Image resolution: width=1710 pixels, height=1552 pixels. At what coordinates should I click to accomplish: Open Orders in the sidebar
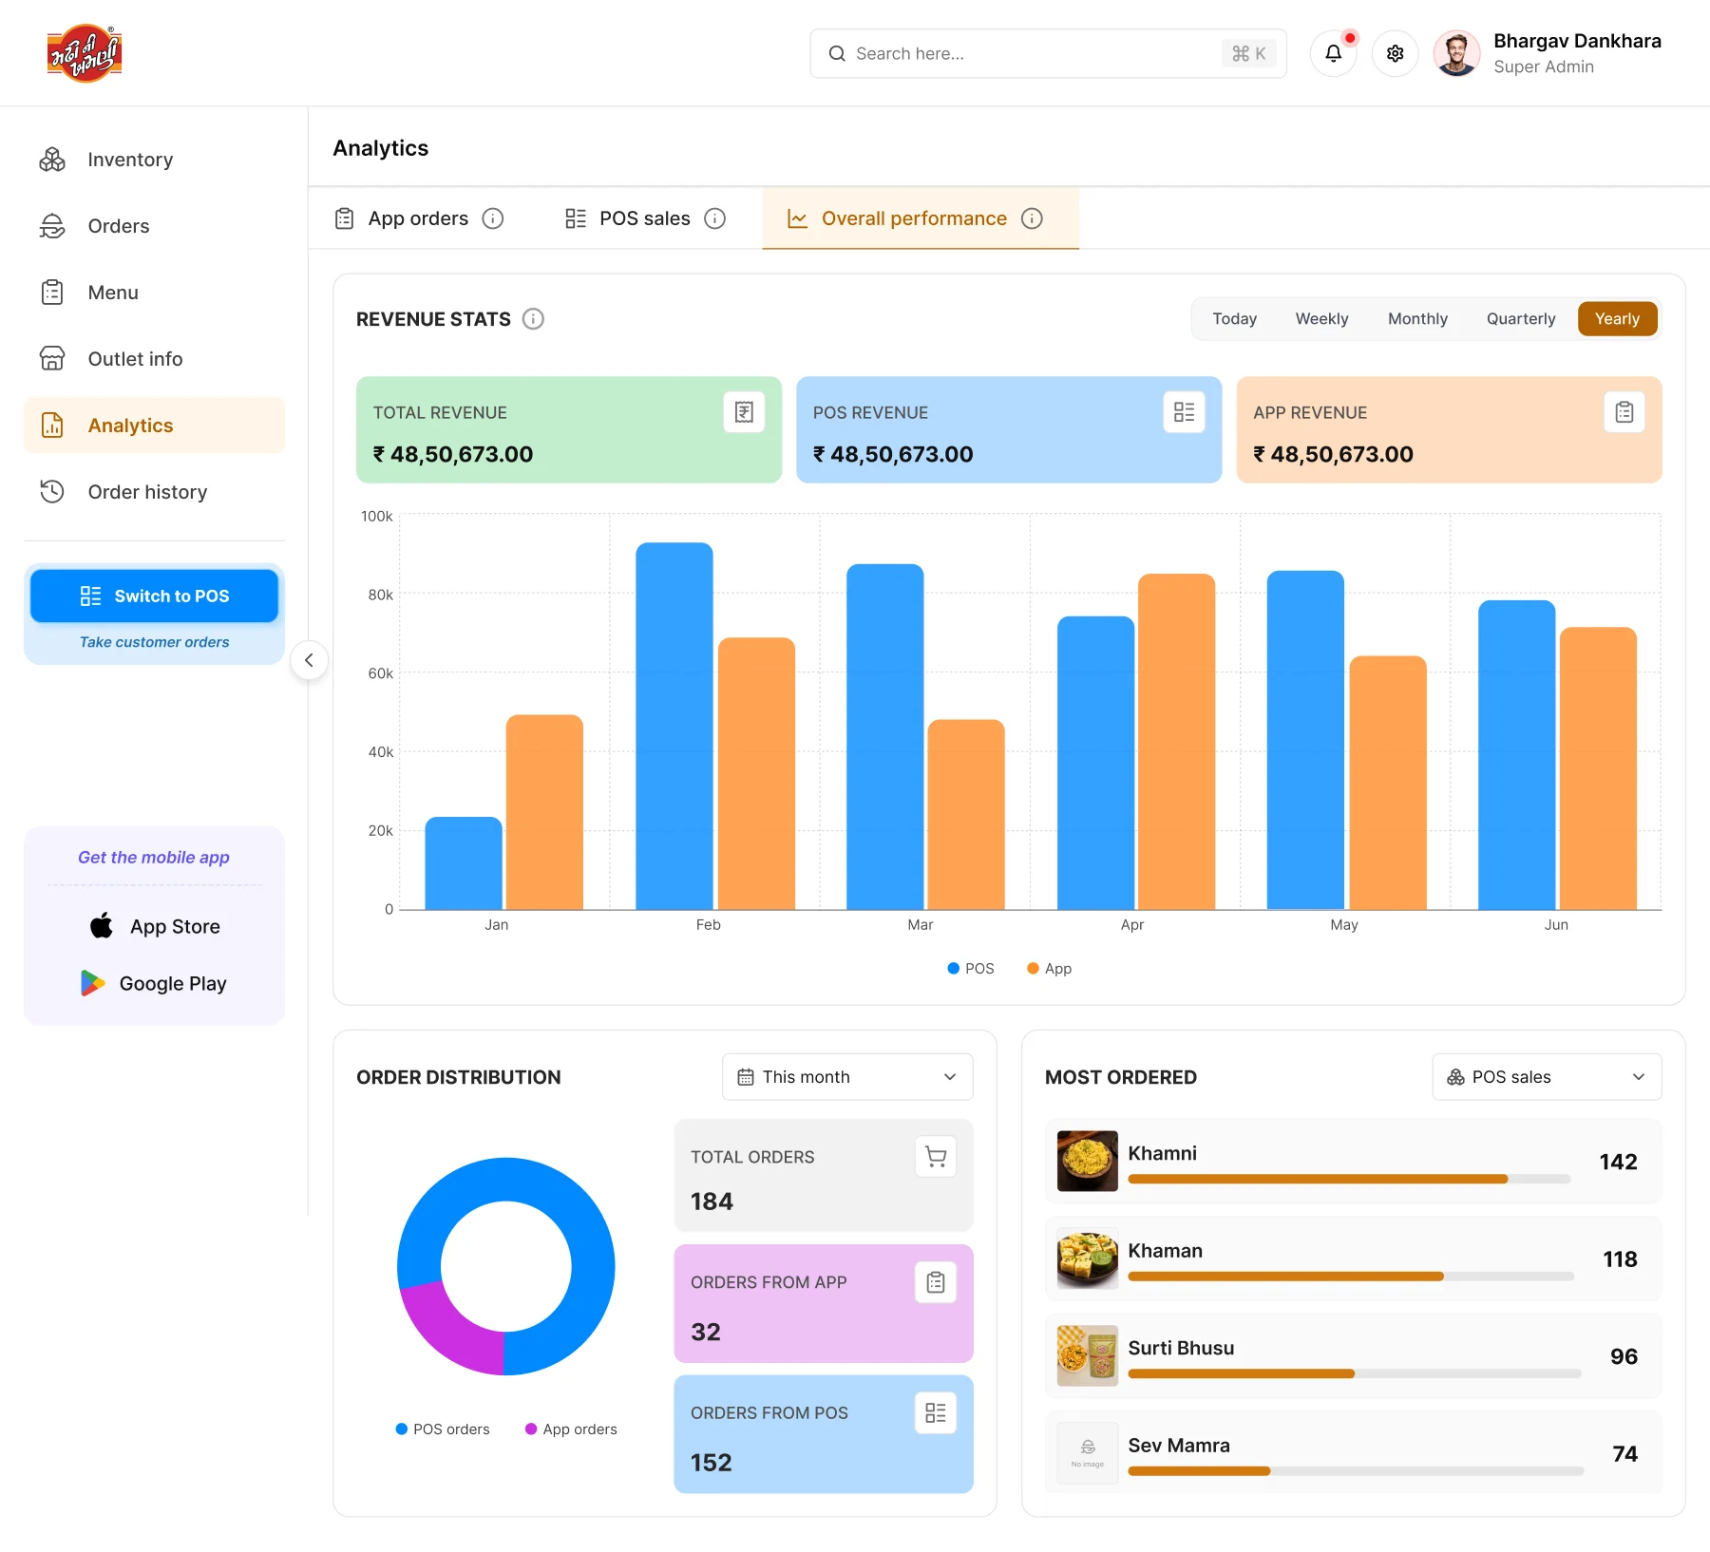[x=154, y=226]
